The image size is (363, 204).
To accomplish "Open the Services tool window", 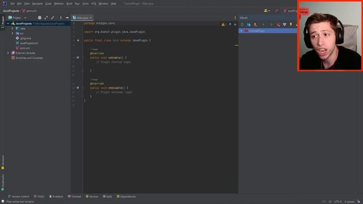I will [92, 197].
